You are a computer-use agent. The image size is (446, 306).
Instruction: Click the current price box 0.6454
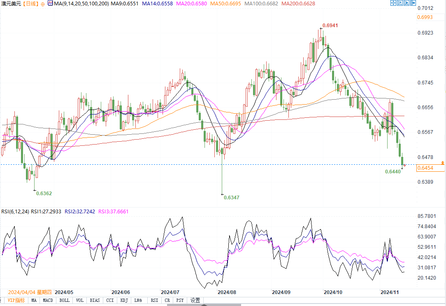[x=430, y=168]
